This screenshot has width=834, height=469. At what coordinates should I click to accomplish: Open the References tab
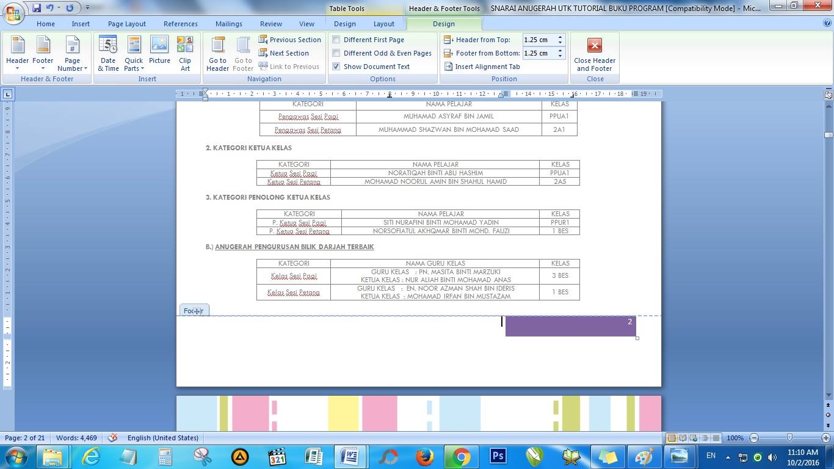(x=181, y=24)
